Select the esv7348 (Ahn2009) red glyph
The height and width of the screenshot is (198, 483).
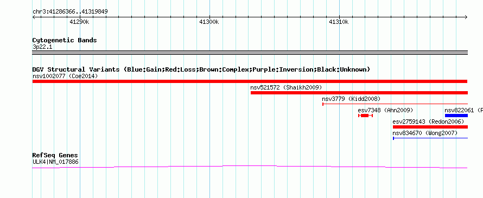[x=366, y=116]
